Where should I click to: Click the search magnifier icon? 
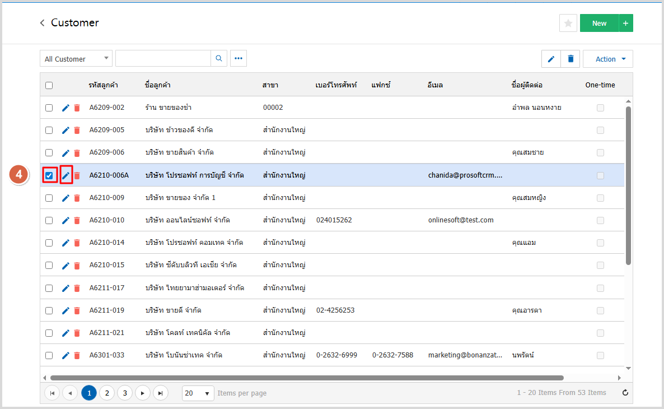click(x=218, y=59)
